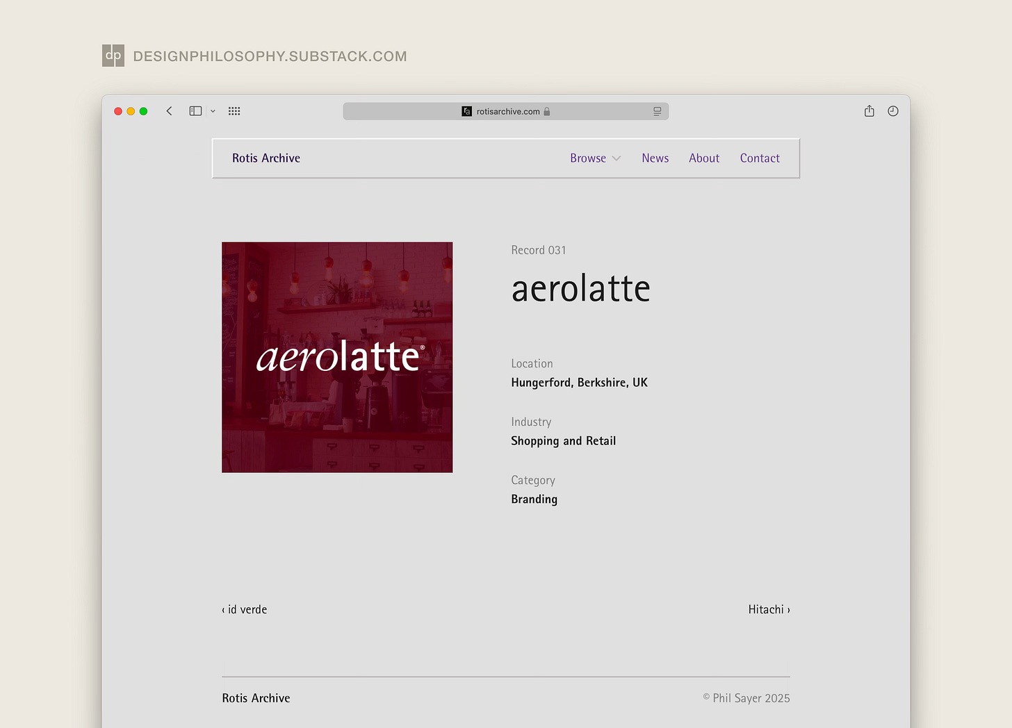Minimize the window with yellow button
Screen dimensions: 1012x728
(x=131, y=111)
